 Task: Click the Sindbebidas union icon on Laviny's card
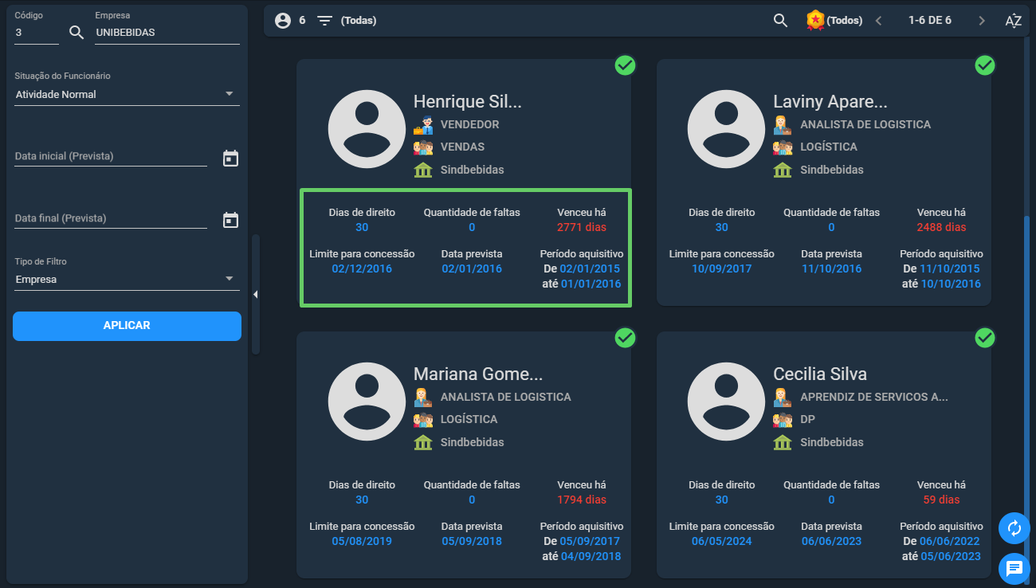[x=783, y=170]
